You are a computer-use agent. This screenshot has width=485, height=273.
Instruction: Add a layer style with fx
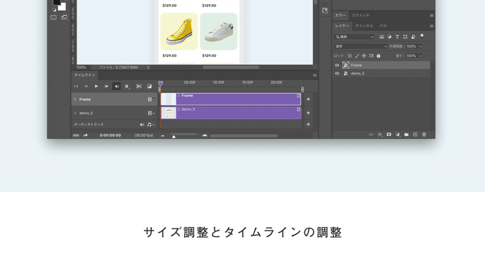(380, 135)
